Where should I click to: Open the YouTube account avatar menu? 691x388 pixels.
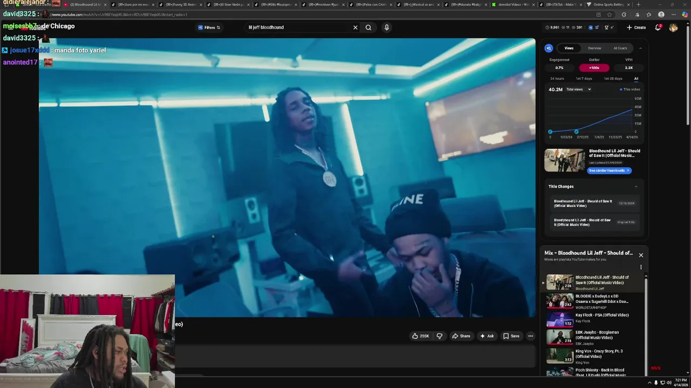click(673, 27)
